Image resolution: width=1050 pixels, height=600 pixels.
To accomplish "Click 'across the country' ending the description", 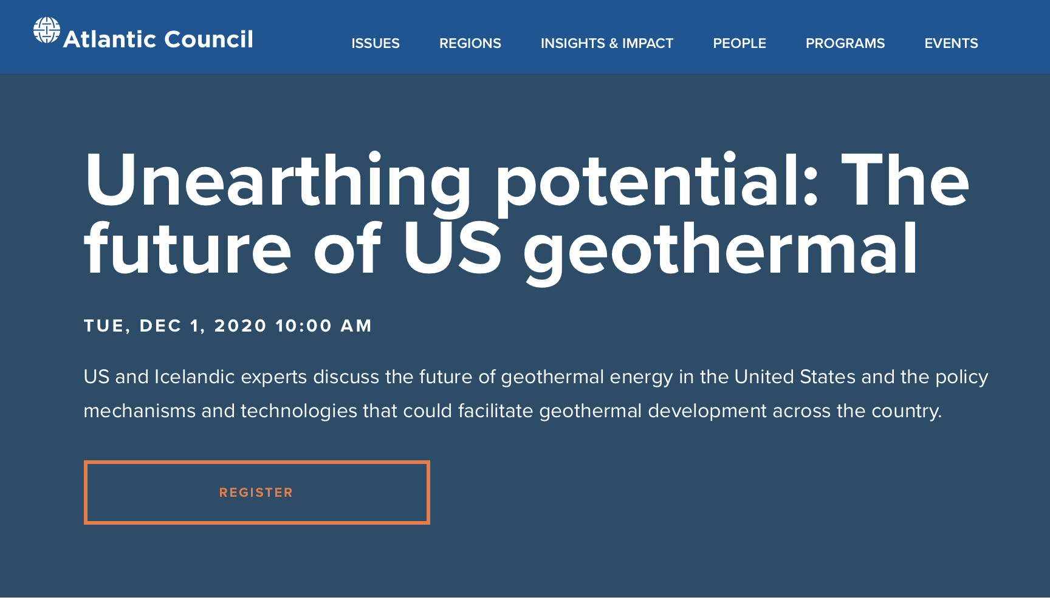I will click(x=857, y=411).
